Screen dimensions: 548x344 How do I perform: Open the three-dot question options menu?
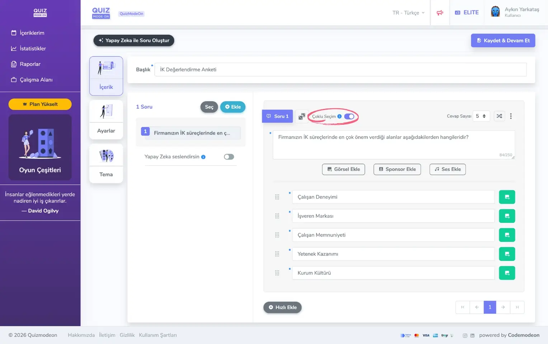click(511, 116)
